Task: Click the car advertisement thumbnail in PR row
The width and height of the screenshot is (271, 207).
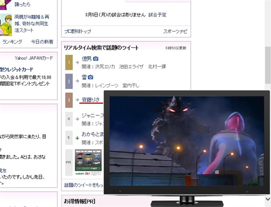Action: point(88,162)
